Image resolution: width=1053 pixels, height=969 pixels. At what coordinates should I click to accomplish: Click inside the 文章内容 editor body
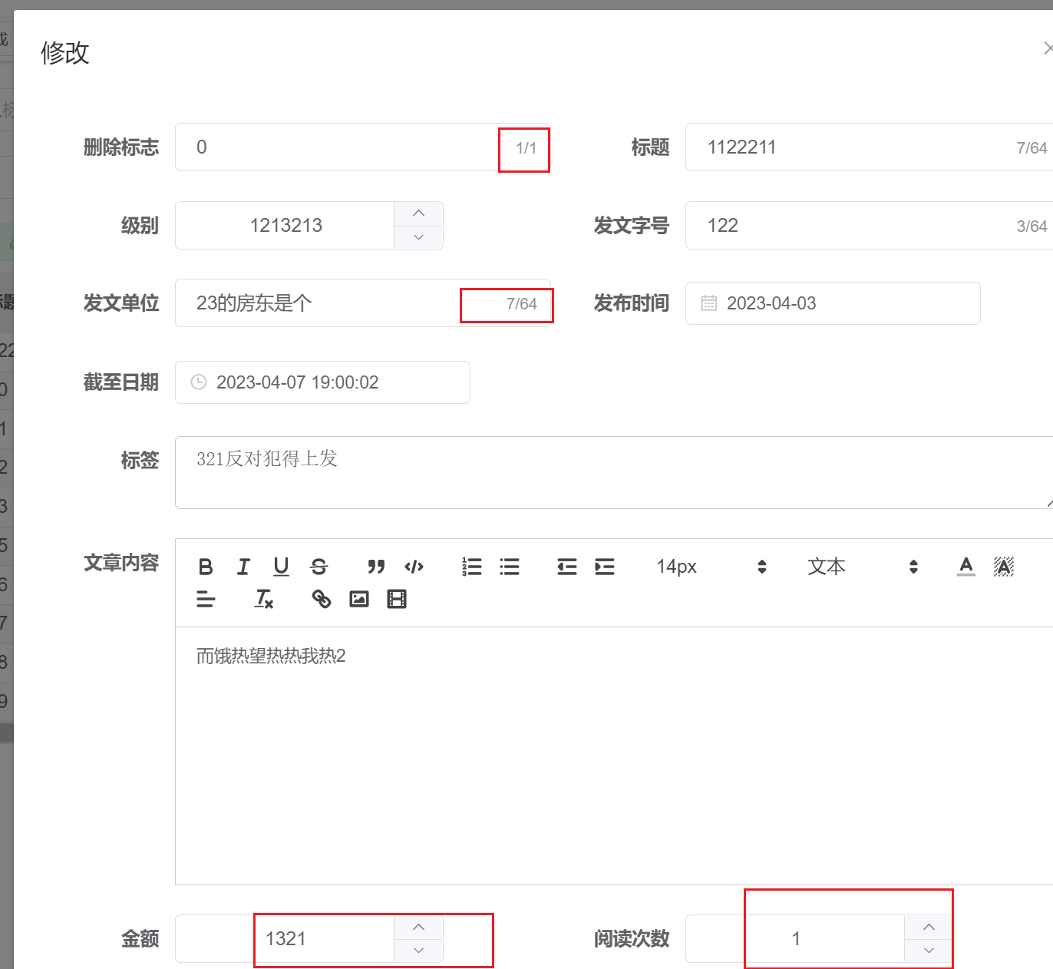(x=614, y=756)
